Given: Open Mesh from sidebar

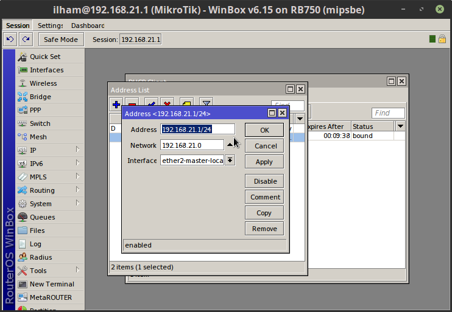Looking at the screenshot, I should [x=50, y=137].
